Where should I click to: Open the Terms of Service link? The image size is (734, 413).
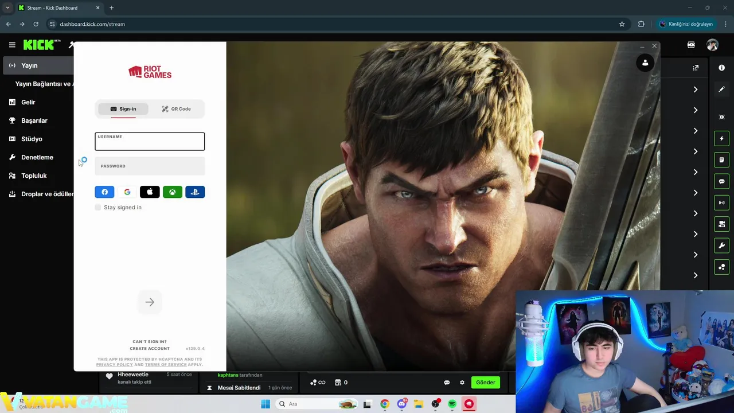(166, 365)
